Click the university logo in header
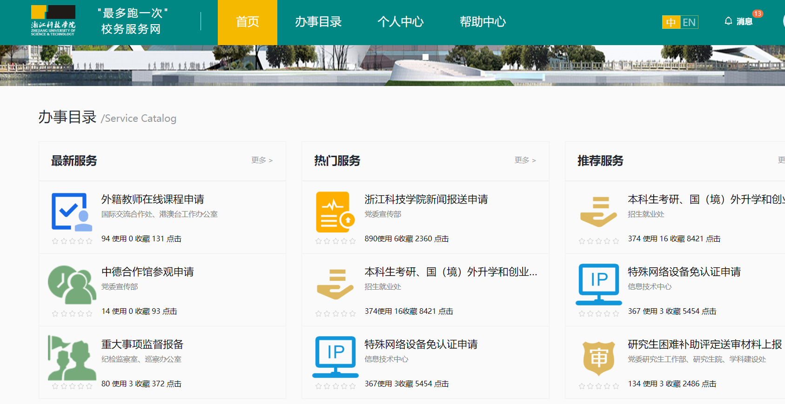The height and width of the screenshot is (404, 785). 53,20
